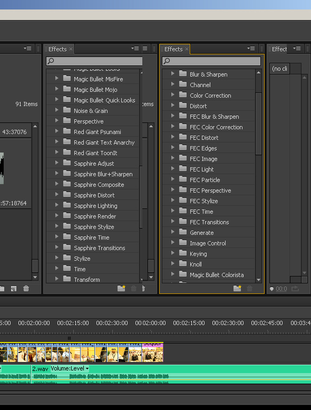Expand the Image Control folder

click(172, 242)
